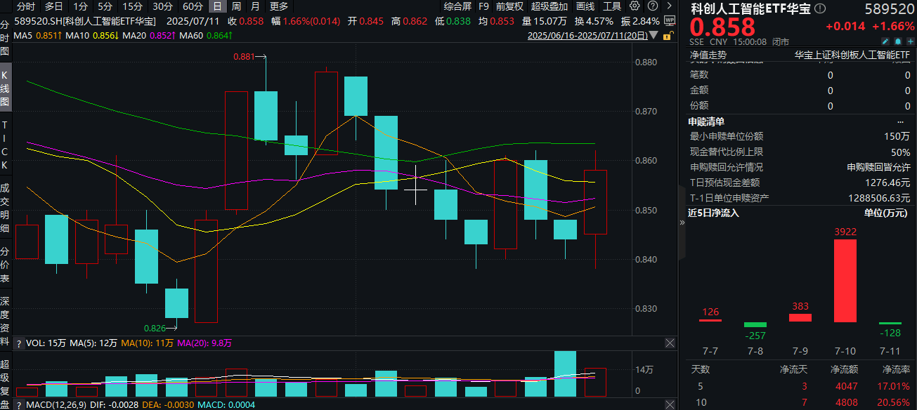917x410 pixels.
Task: Click the info icon beside ETF name
Action: 819,9
